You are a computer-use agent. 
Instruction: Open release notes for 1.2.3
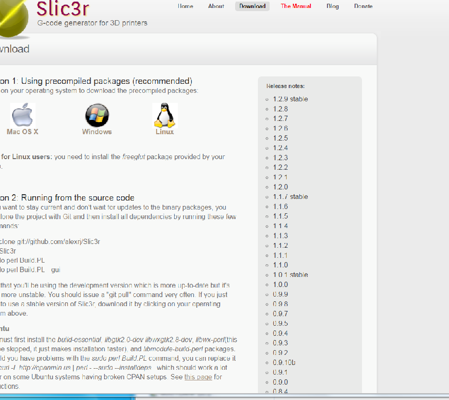tap(280, 158)
